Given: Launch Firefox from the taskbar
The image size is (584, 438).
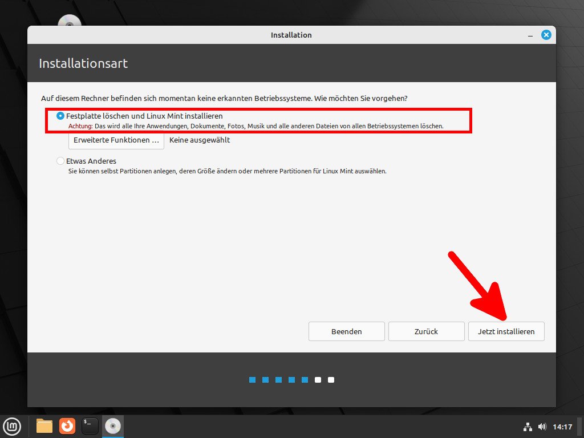Looking at the screenshot, I should (67, 426).
